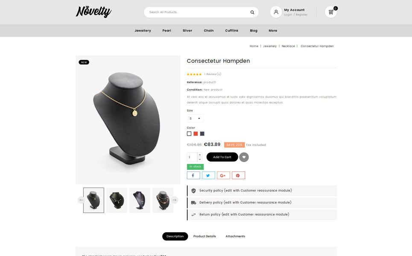Switch to Product Details tab
Viewport: 412px width, 256px height.
(205, 236)
